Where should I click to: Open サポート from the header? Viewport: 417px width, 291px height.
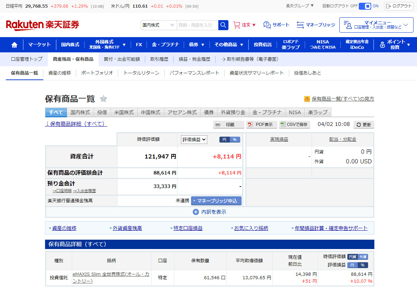coord(276,25)
